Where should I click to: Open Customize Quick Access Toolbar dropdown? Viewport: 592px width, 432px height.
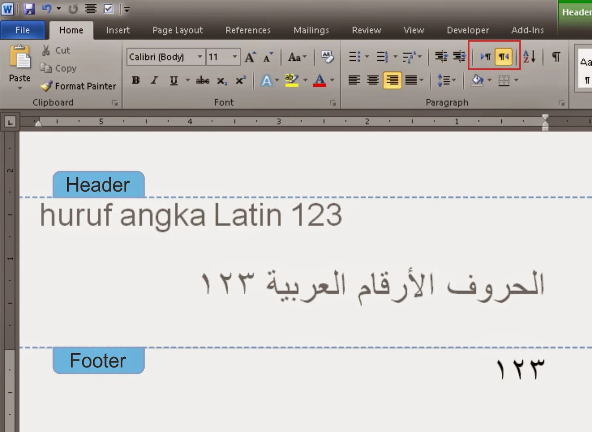tap(127, 9)
